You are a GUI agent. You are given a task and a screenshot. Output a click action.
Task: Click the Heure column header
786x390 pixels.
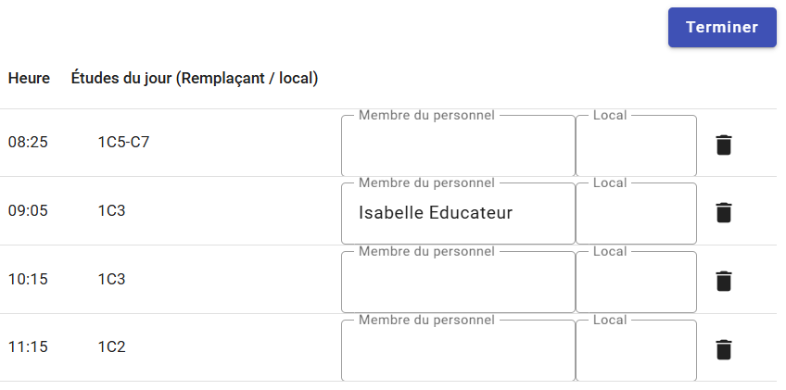point(29,79)
